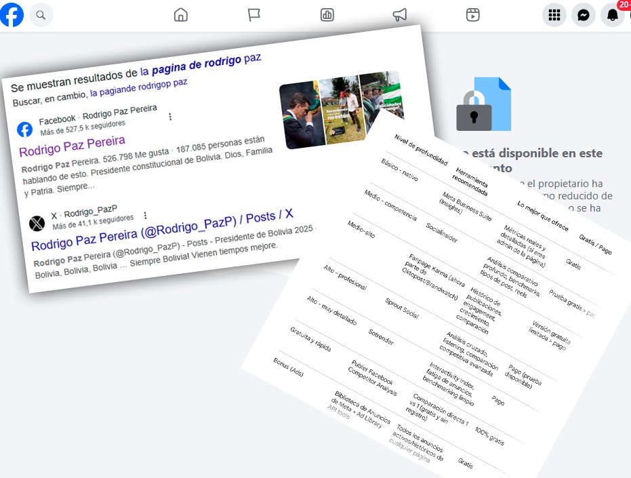Click the 'la pagina de rodrigo paz' link
Image resolution: width=631 pixels, height=478 pixels.
tap(201, 65)
